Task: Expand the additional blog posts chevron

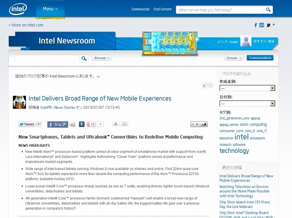Action: [x=99, y=77]
